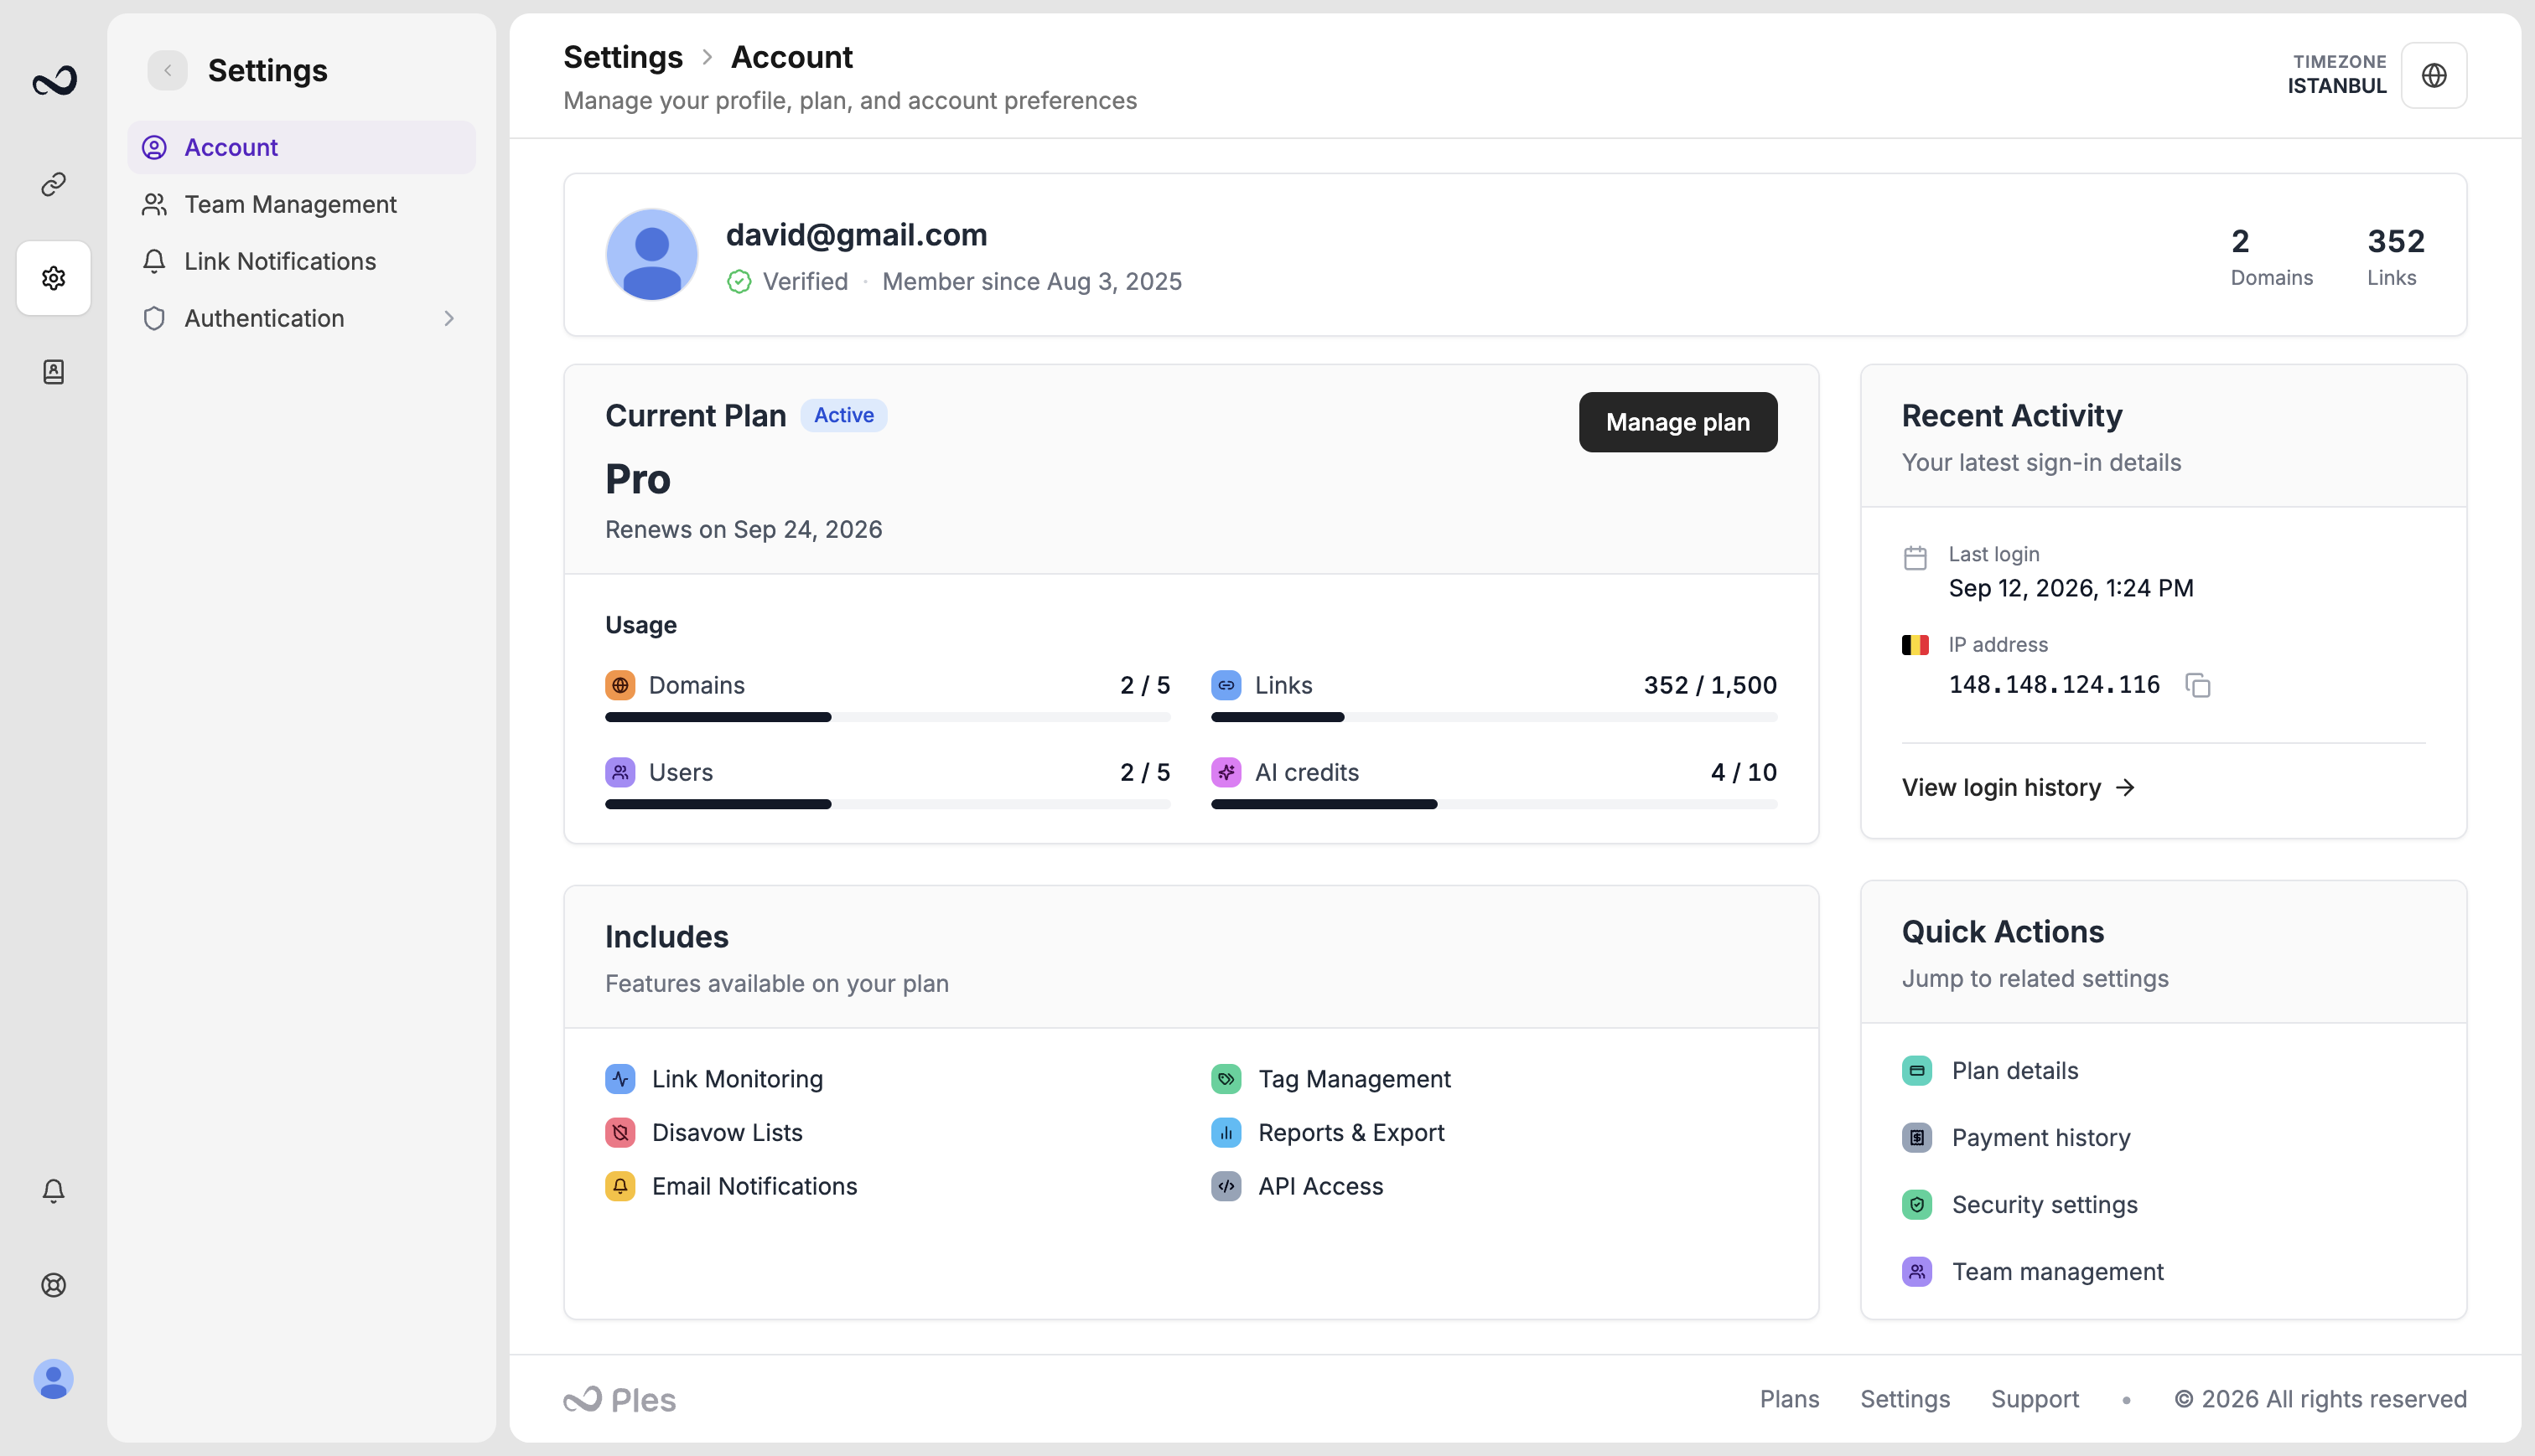The height and width of the screenshot is (1456, 2535).
Task: Open the Authentication menu item
Action: pyautogui.click(x=302, y=319)
